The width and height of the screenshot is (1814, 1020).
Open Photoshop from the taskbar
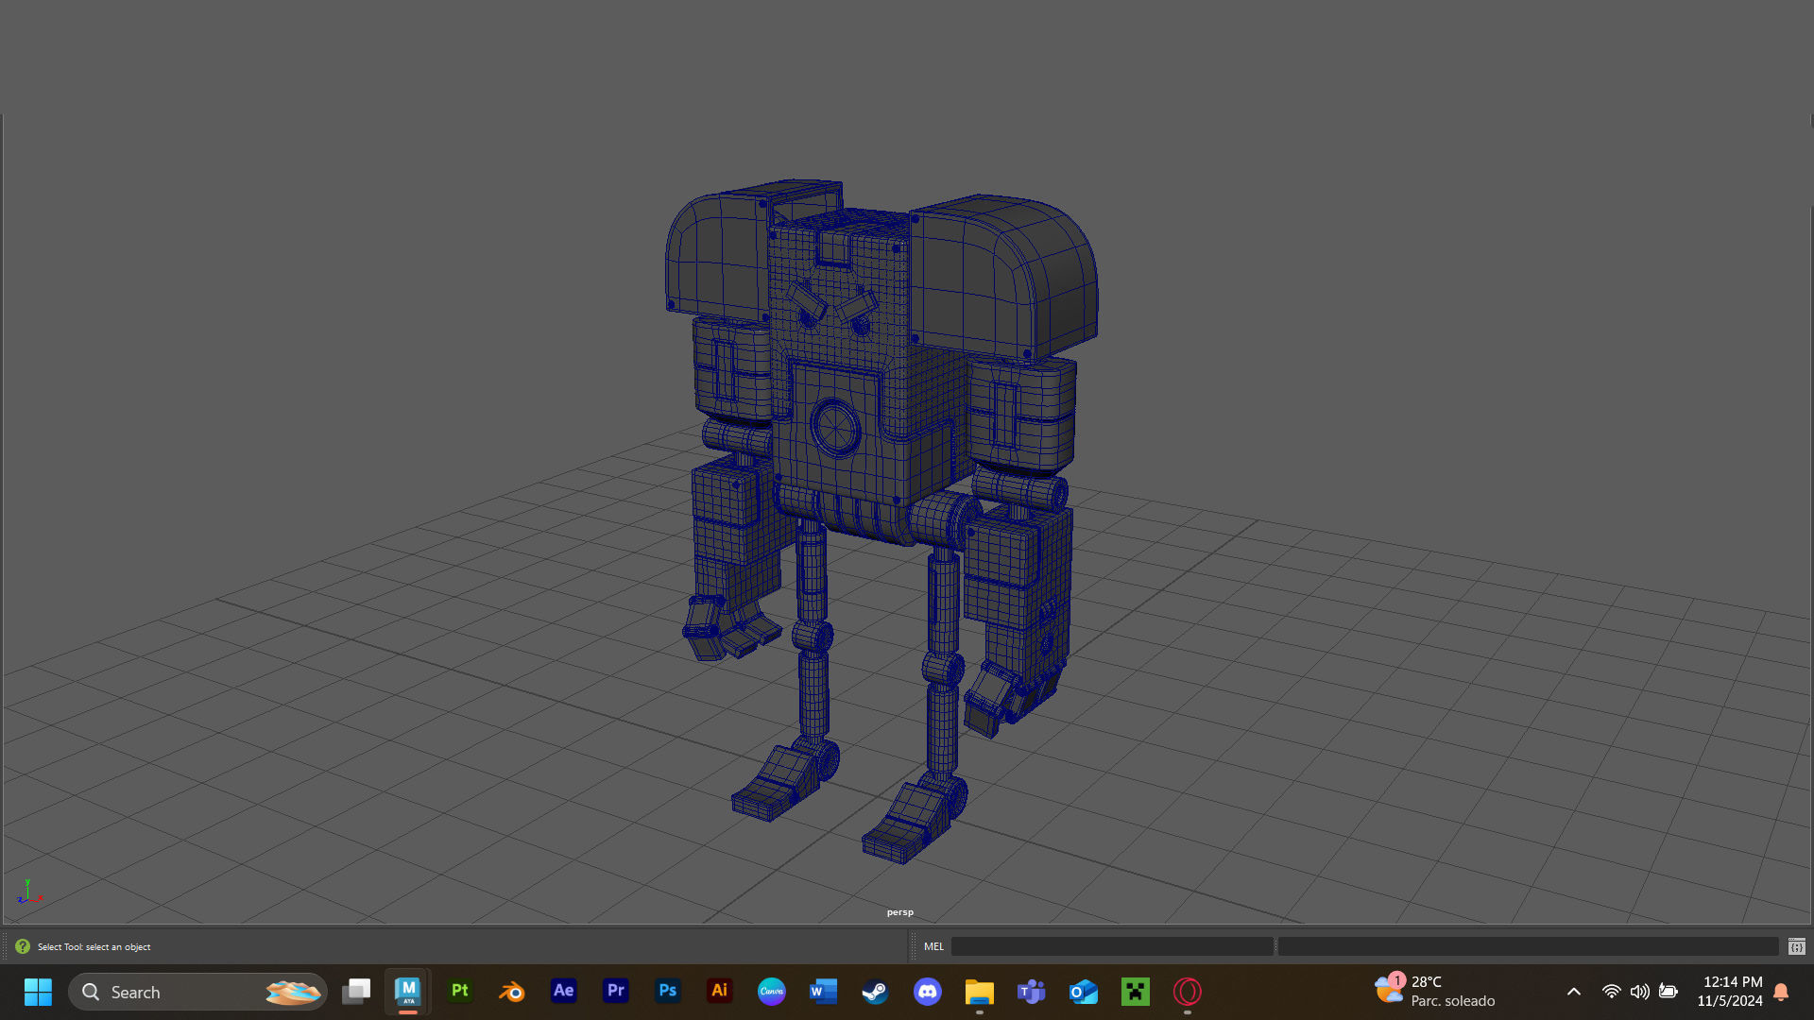tap(668, 992)
